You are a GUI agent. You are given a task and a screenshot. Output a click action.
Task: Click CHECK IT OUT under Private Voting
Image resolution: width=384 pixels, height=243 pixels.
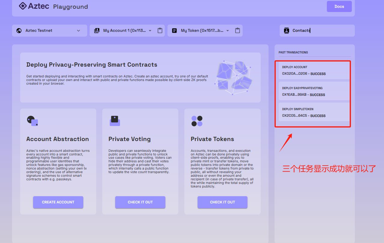(x=140, y=202)
